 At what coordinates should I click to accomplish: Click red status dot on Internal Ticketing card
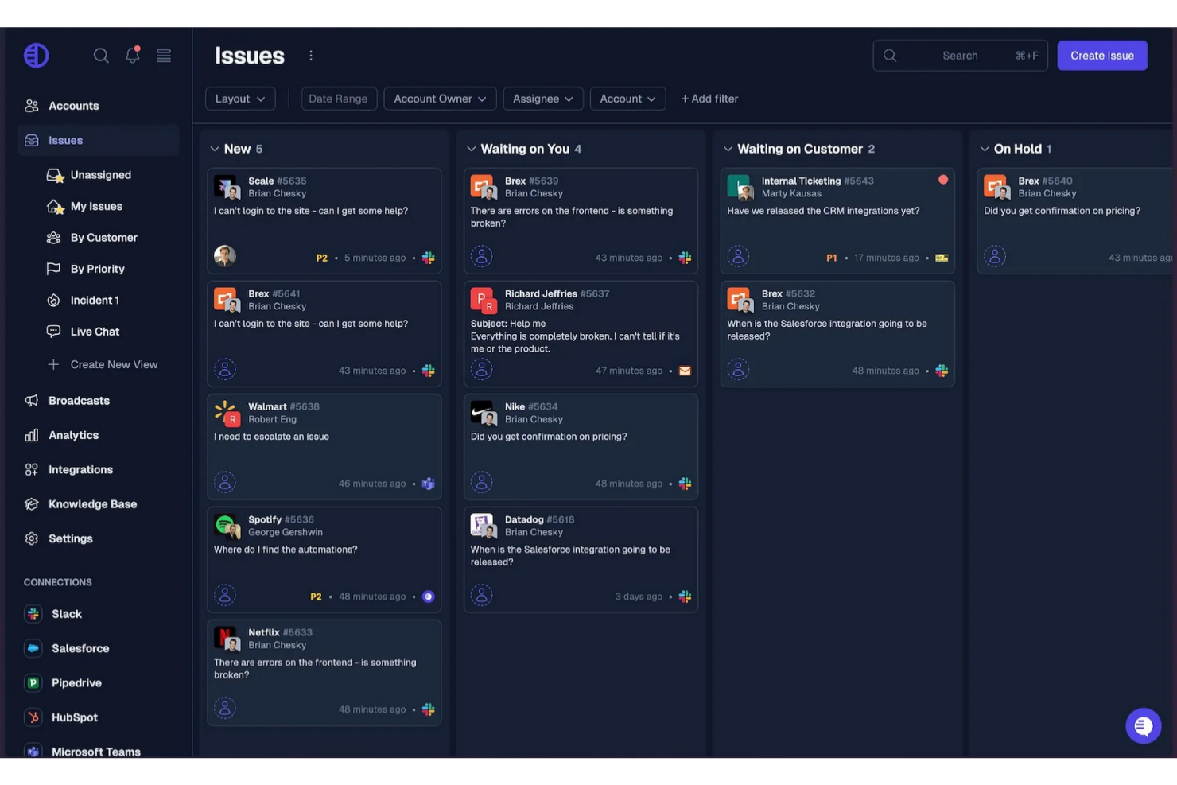click(x=943, y=180)
